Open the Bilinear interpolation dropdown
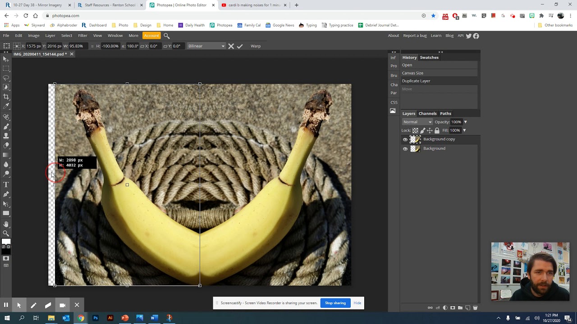This screenshot has height=324, width=577. pyautogui.click(x=206, y=46)
